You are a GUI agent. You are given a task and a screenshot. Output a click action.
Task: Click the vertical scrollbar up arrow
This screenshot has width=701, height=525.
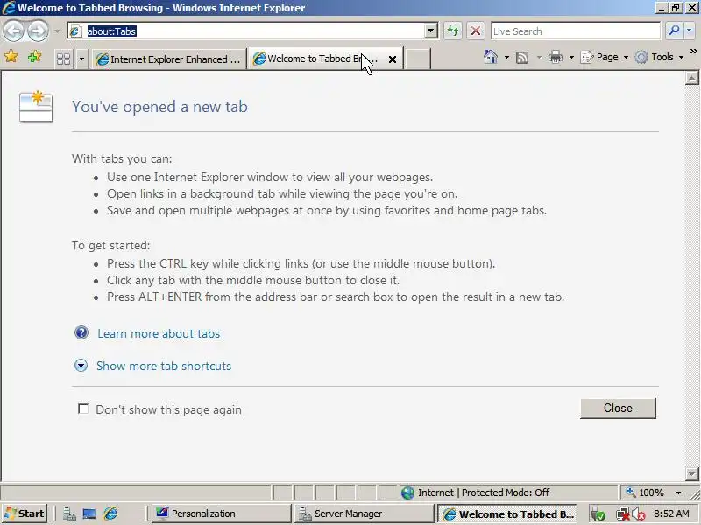pyautogui.click(x=691, y=78)
